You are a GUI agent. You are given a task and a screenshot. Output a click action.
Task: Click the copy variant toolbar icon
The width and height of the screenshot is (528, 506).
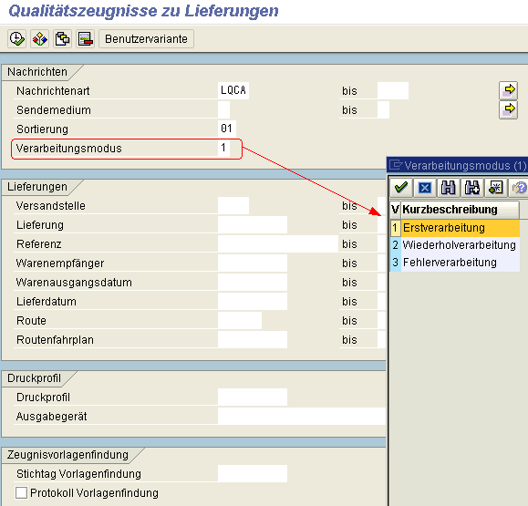click(62, 38)
